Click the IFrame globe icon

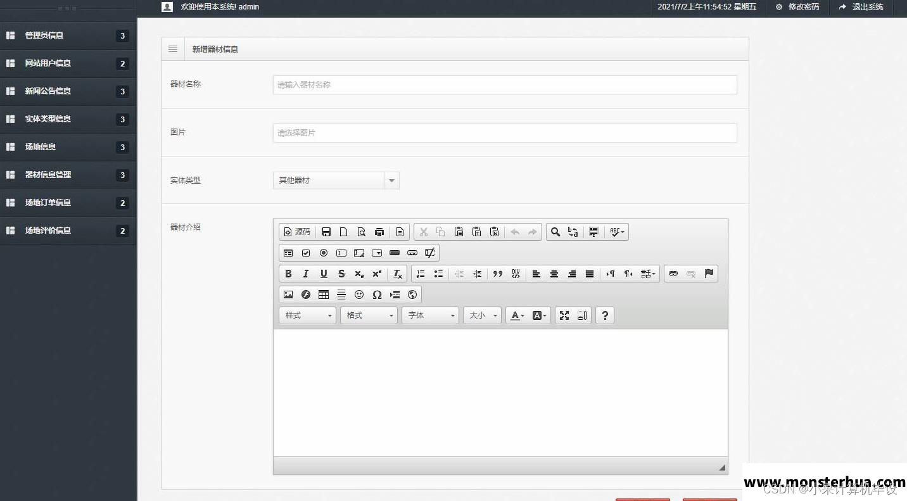(x=412, y=295)
